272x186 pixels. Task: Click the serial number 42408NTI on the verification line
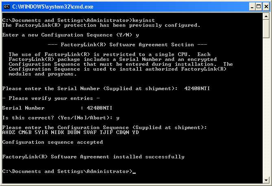(100, 108)
